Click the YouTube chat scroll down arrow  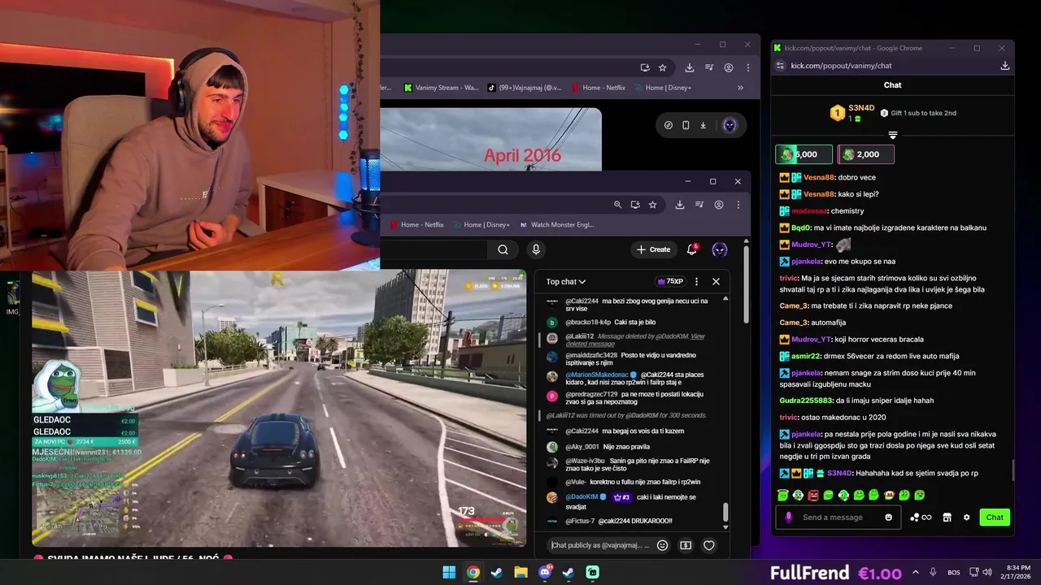[x=725, y=528]
